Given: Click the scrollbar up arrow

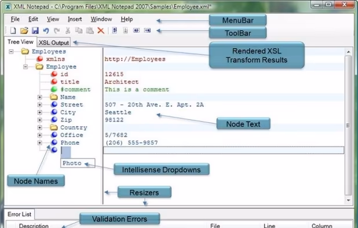Looking at the screenshot, I should pyautogui.click(x=348, y=52).
